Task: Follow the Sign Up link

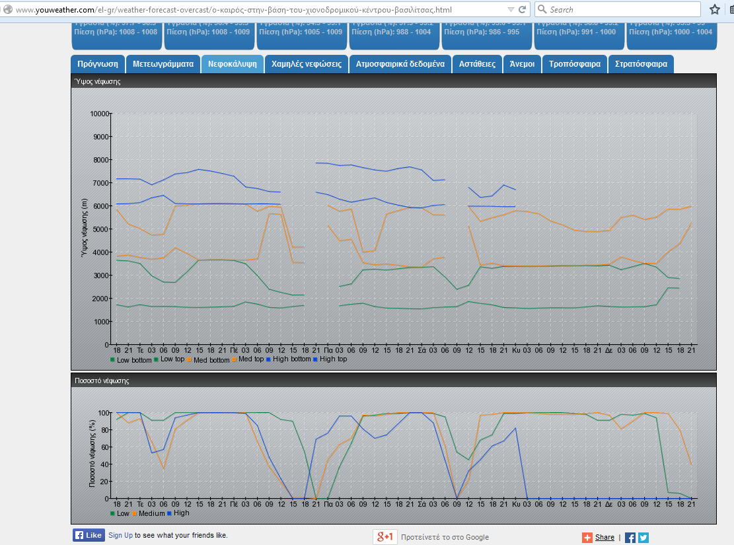Action: tap(121, 535)
